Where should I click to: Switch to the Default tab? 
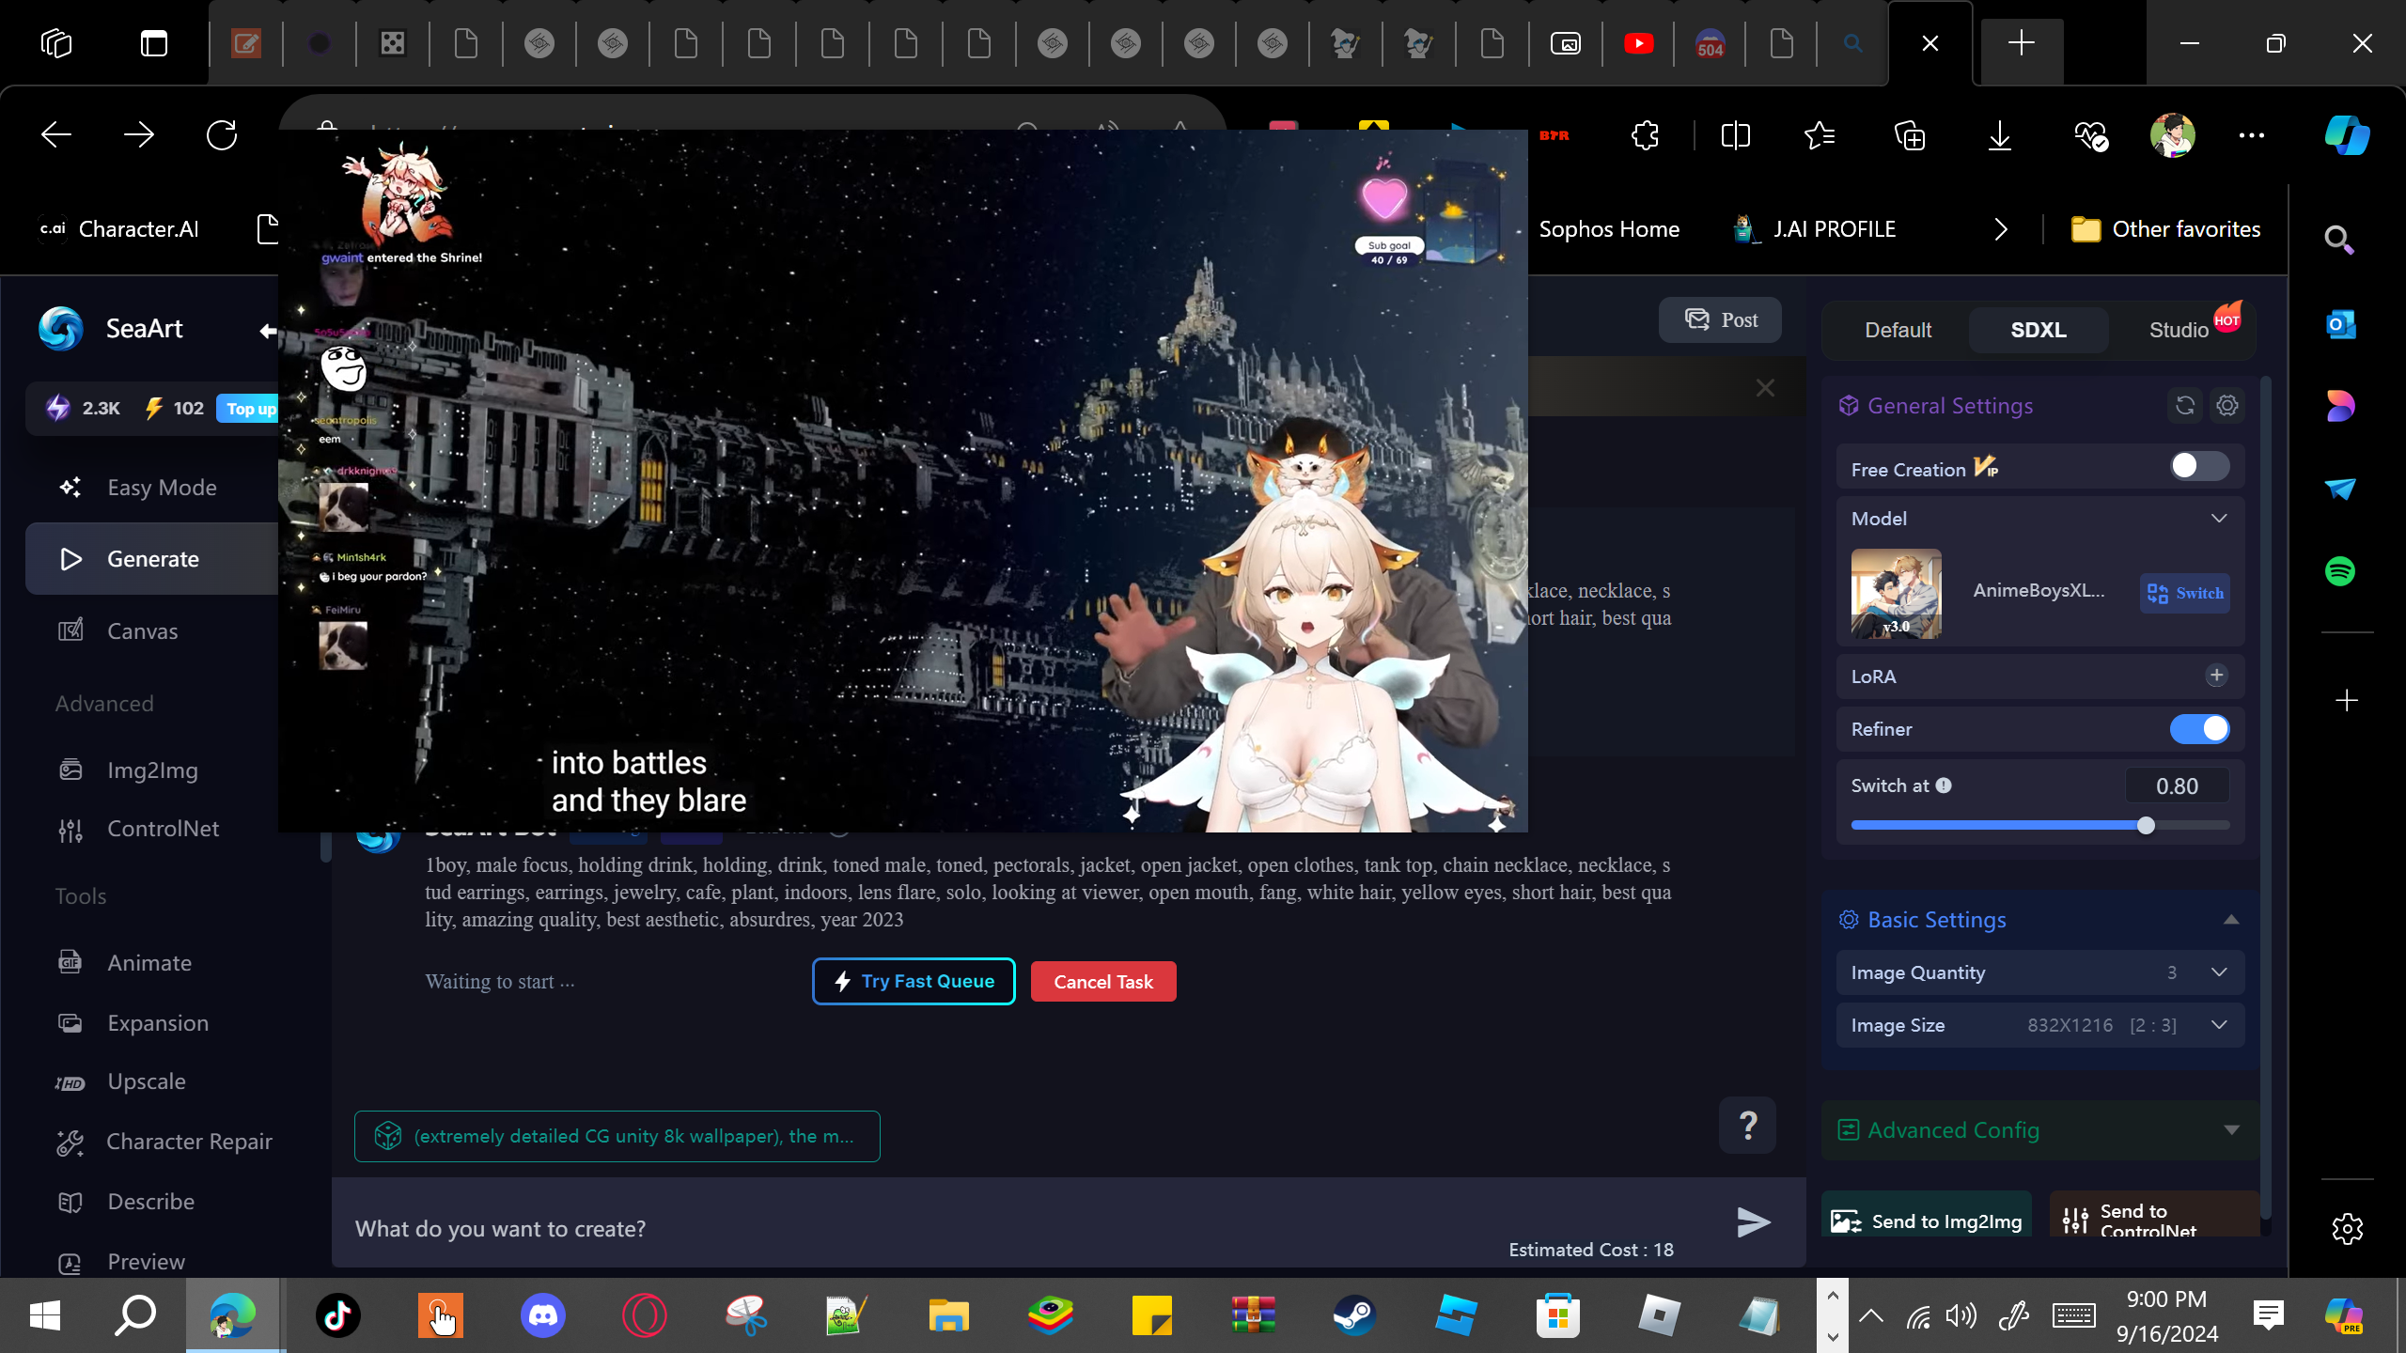point(1898,331)
